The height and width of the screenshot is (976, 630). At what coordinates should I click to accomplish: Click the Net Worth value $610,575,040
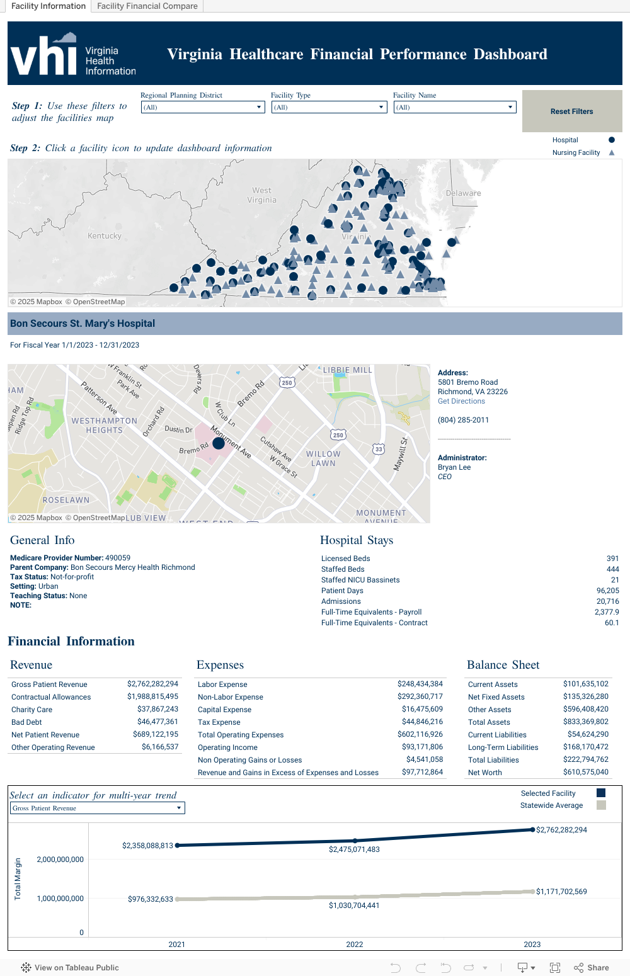586,772
